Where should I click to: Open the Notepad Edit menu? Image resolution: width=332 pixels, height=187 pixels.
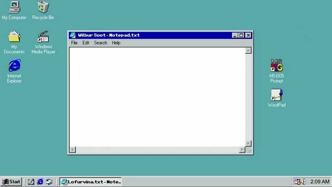click(86, 43)
